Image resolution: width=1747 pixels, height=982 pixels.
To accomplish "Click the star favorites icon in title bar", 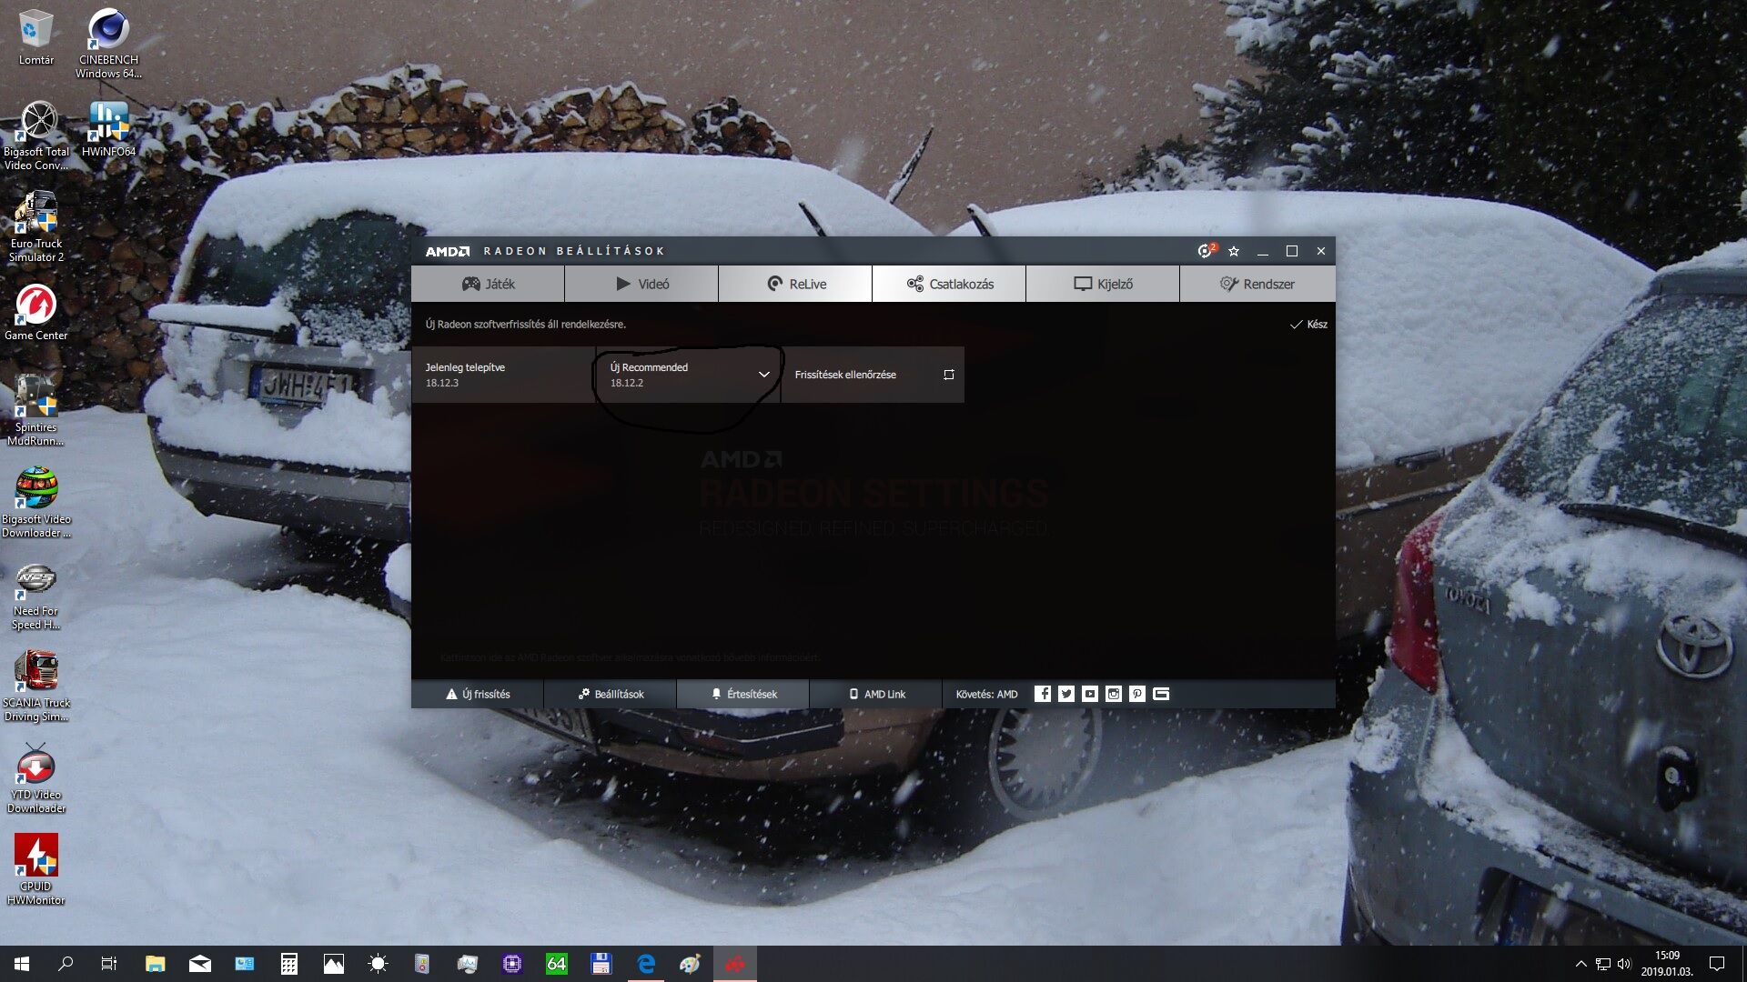I will pos(1234,251).
